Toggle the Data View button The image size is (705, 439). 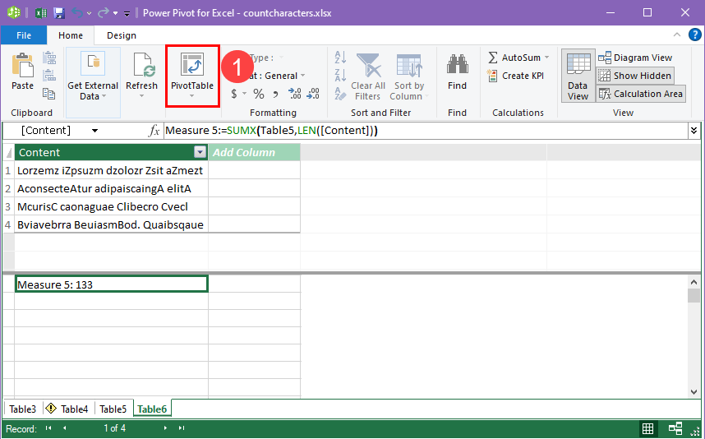pos(578,76)
